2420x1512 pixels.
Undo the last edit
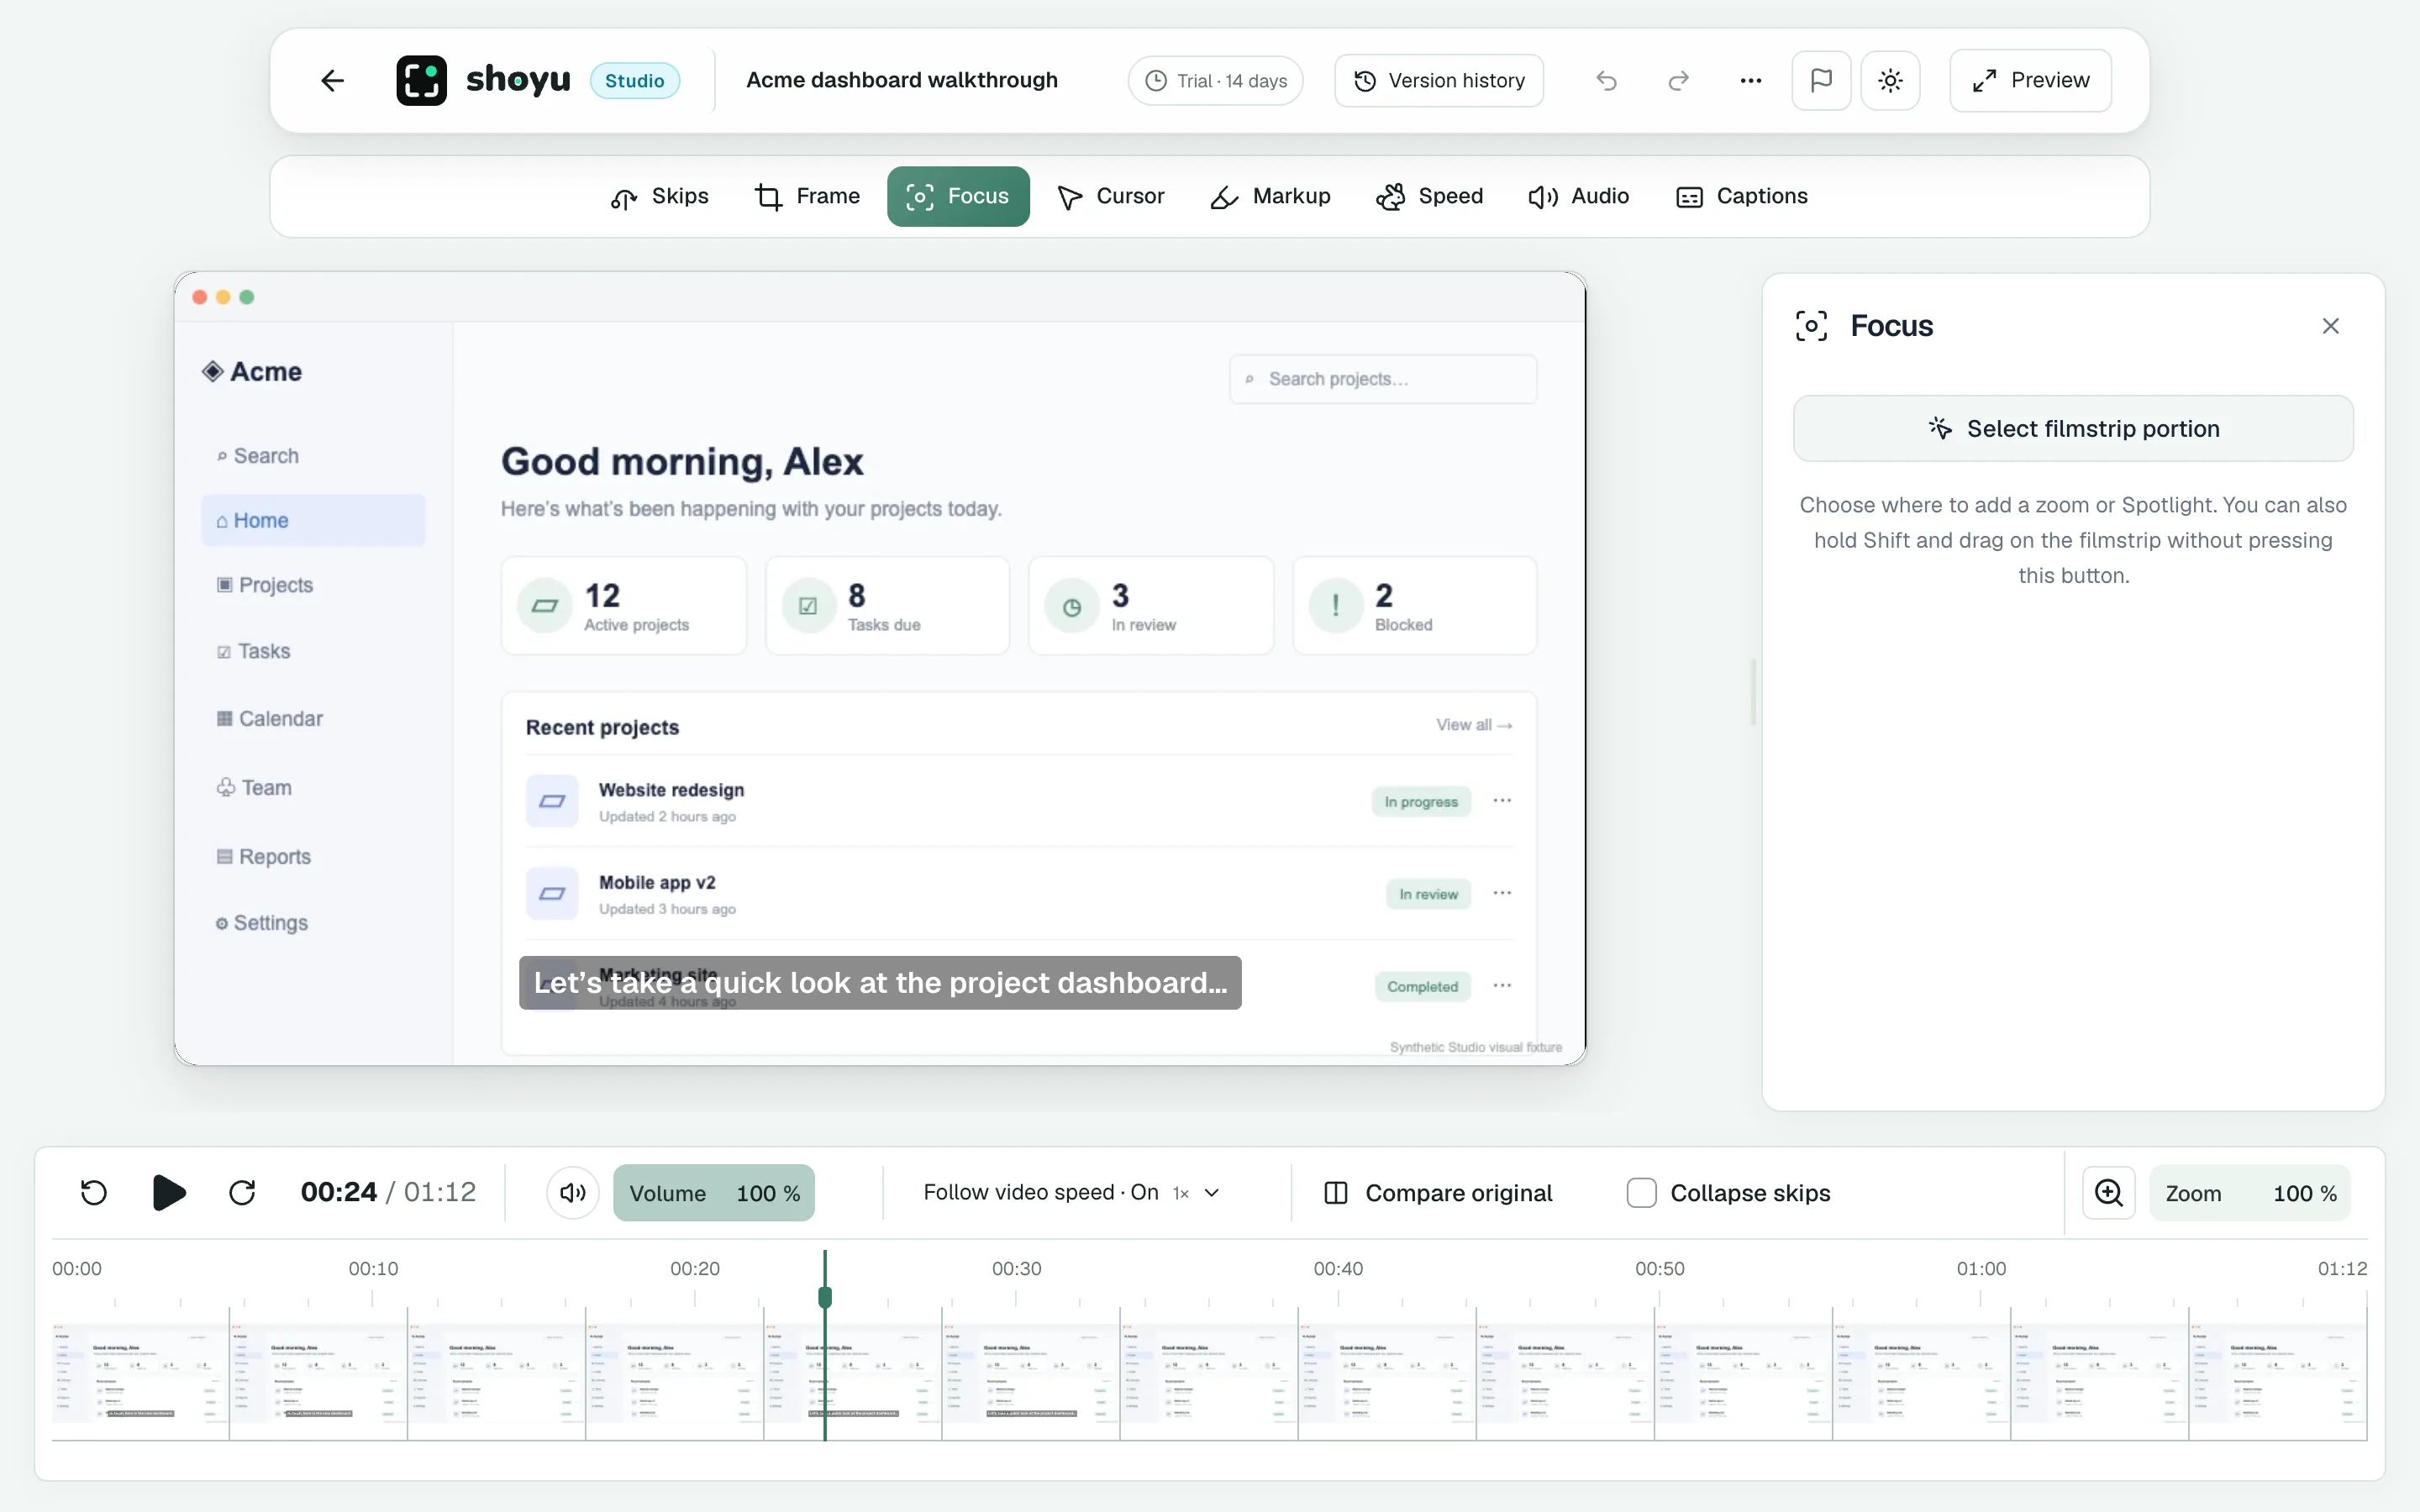click(1606, 81)
